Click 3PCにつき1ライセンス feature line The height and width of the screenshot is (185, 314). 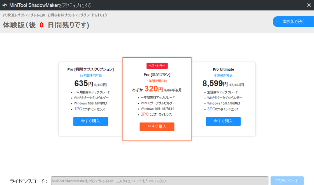tap(223, 109)
